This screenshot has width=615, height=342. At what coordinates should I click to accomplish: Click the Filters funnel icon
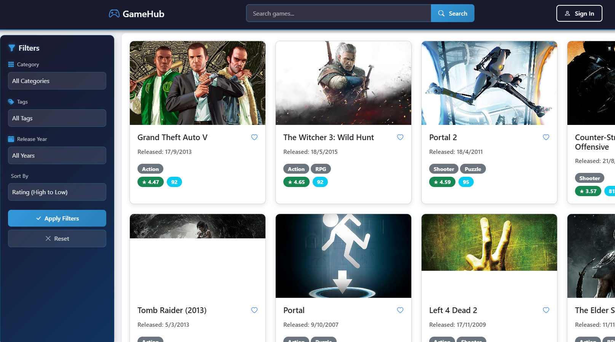(12, 48)
